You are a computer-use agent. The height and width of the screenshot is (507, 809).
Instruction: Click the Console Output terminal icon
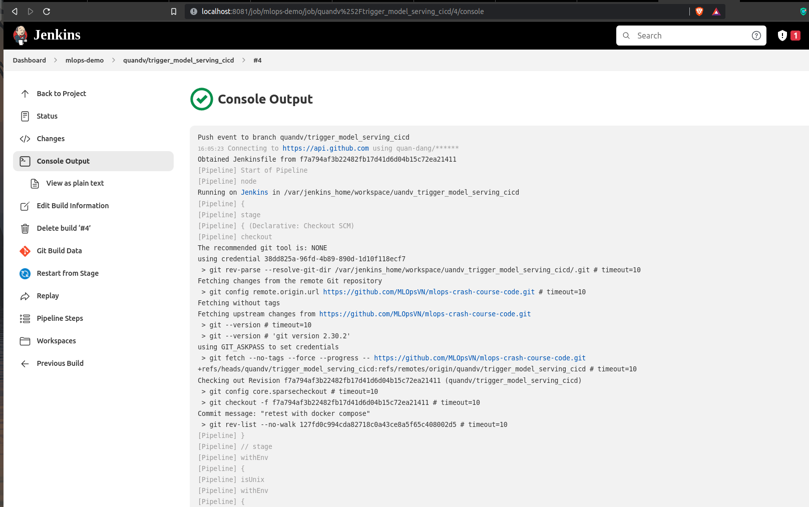coord(25,161)
